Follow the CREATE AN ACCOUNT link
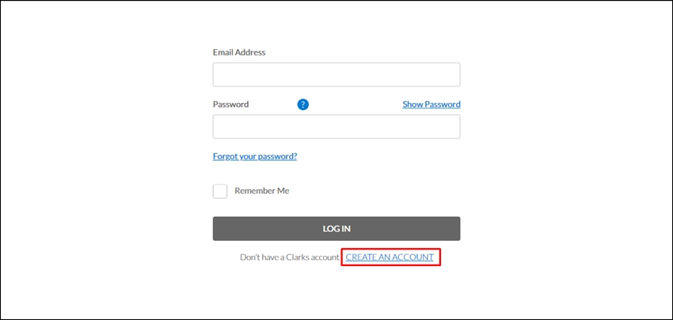The width and height of the screenshot is (673, 320). [390, 257]
